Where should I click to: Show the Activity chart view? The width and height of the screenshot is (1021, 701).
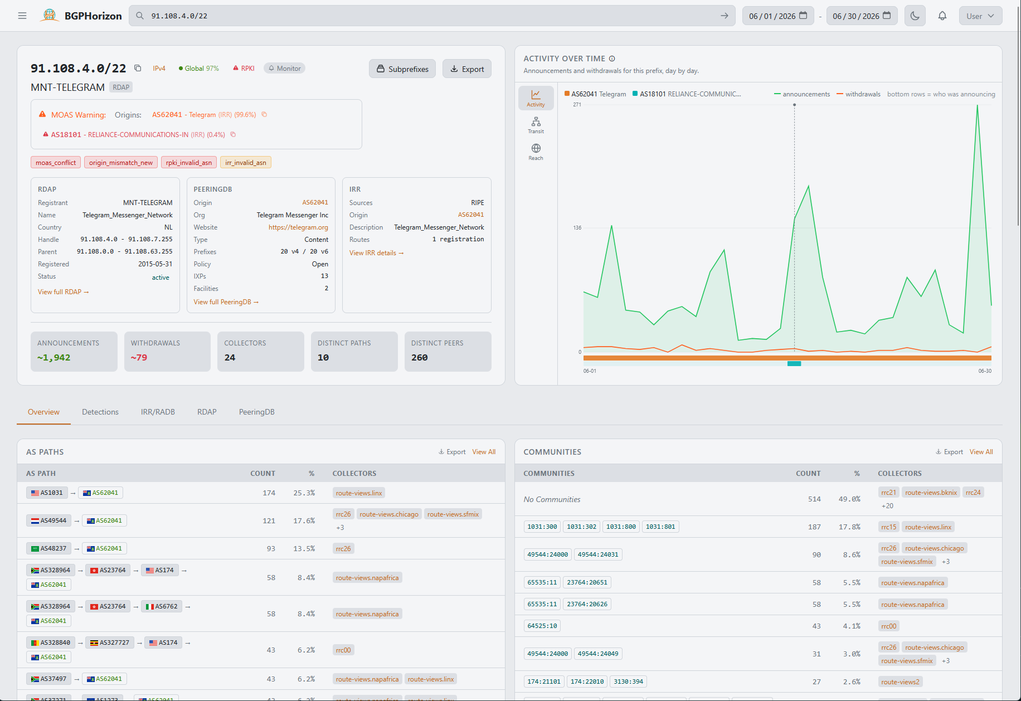(536, 98)
